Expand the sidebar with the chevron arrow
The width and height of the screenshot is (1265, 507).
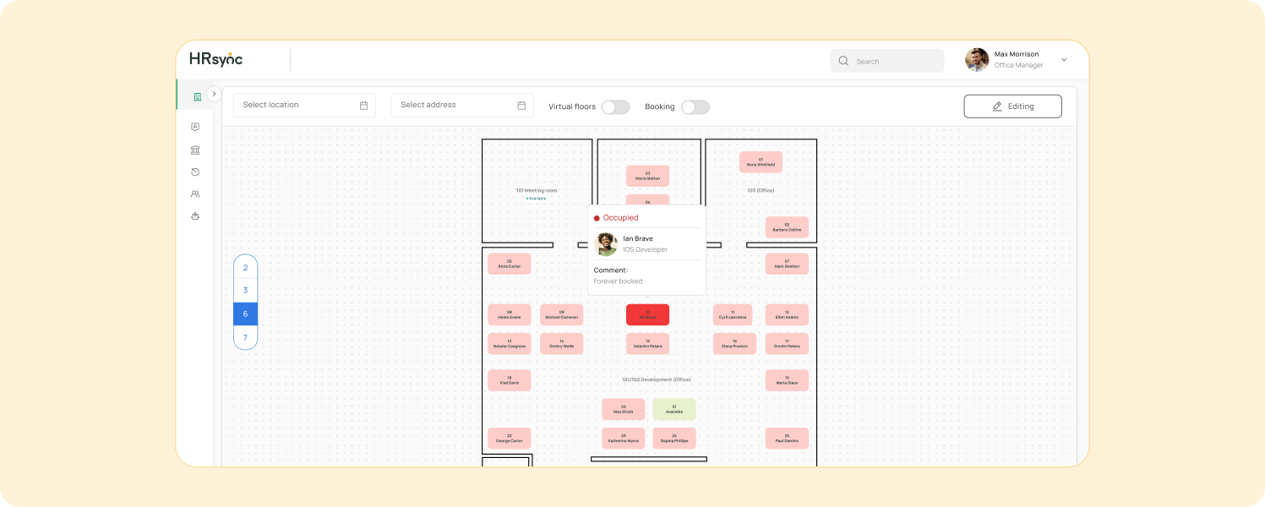214,94
